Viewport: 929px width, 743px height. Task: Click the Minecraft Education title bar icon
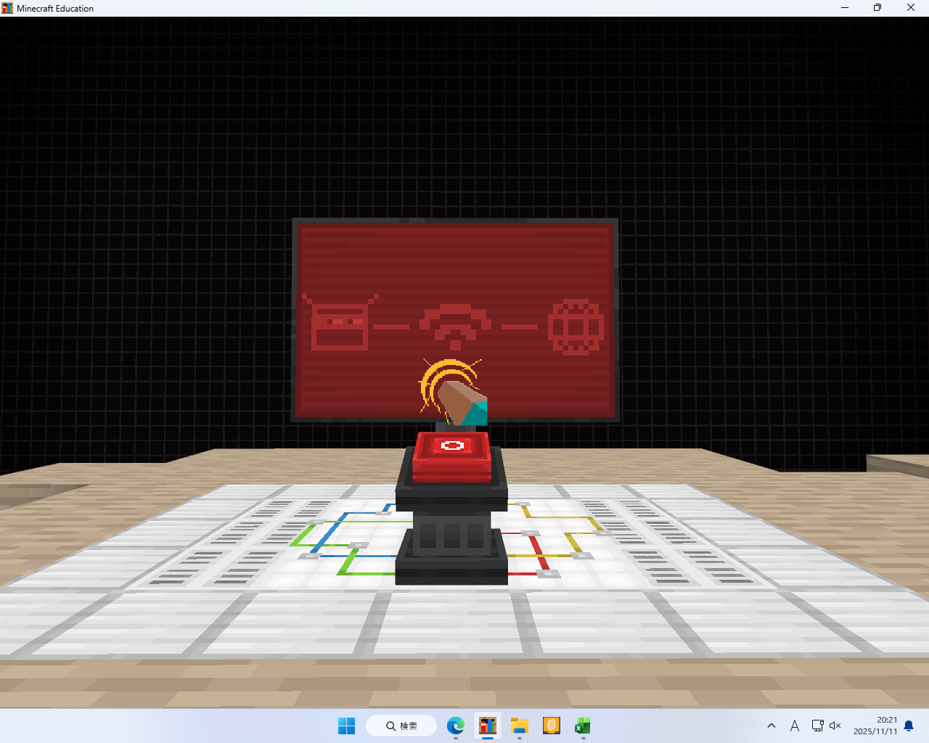point(7,8)
